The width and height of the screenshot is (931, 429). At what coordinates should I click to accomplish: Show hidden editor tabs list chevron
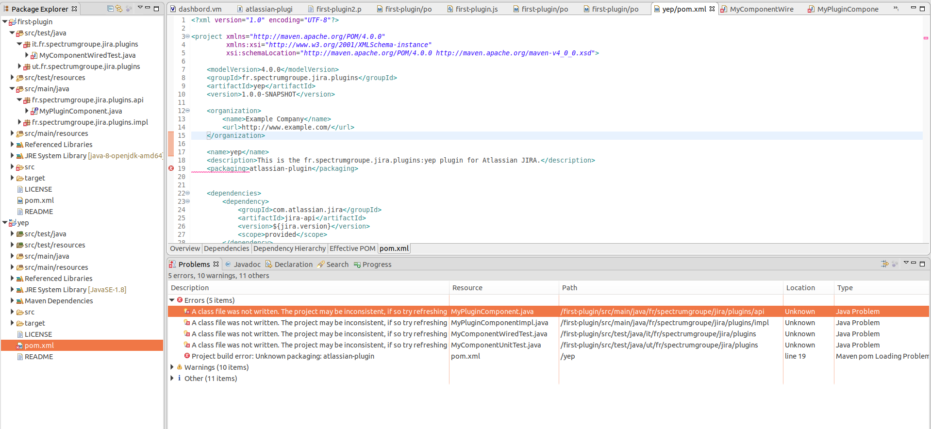pyautogui.click(x=896, y=8)
